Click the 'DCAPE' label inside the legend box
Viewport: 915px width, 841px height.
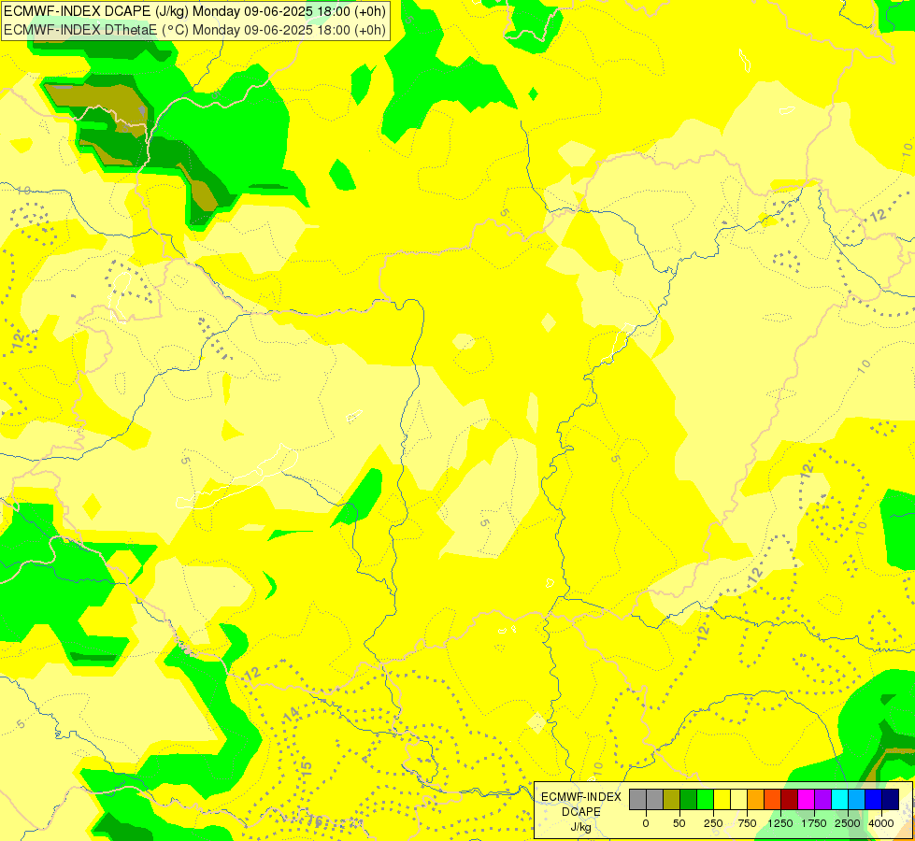click(581, 812)
